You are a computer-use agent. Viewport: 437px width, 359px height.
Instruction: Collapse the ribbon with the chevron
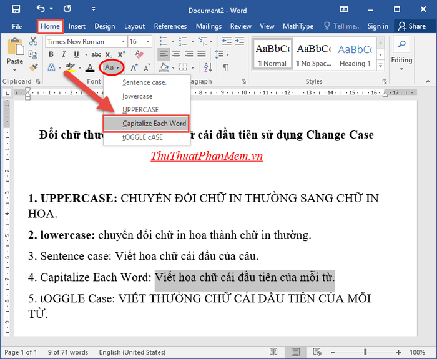[428, 81]
